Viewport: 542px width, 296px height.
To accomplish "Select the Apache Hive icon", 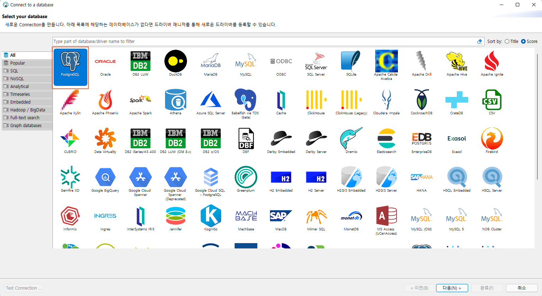I will [457, 64].
